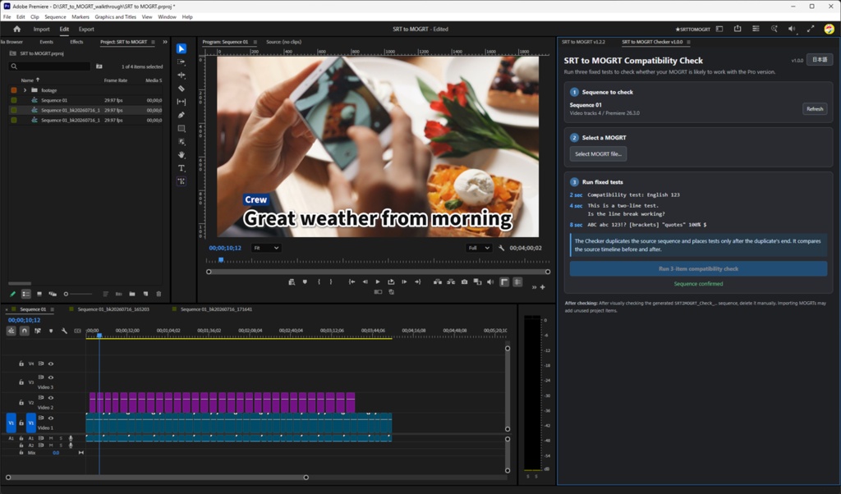Show overflow panels chevron in Project panel
The image size is (841, 494).
pos(164,42)
